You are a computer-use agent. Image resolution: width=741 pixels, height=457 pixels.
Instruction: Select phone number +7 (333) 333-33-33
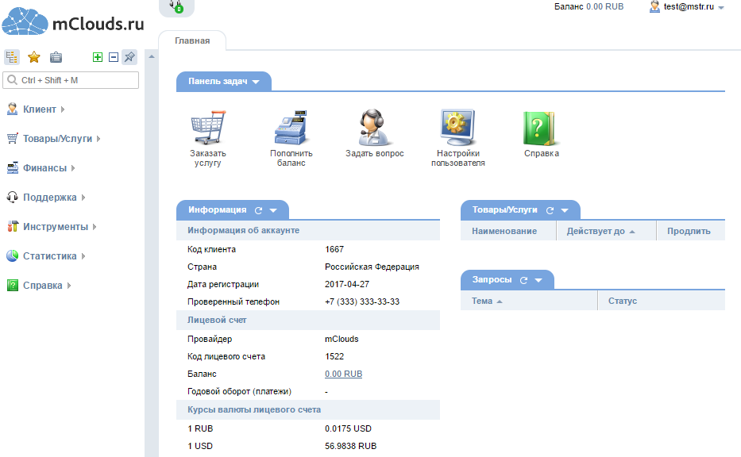pyautogui.click(x=362, y=301)
